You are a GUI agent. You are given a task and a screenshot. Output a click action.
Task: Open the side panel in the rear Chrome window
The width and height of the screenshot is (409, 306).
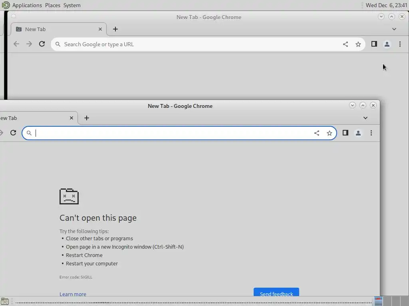374,44
